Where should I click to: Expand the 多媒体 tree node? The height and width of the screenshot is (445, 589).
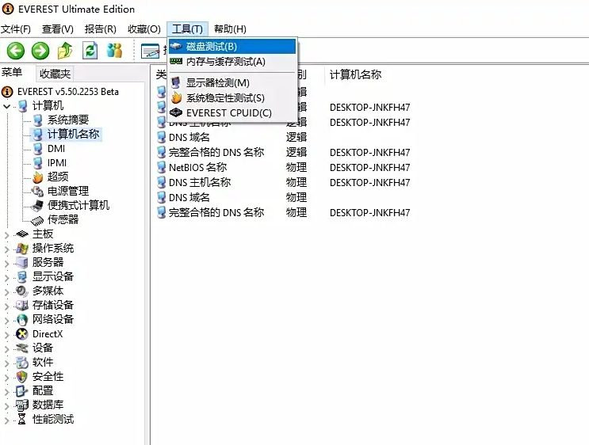[x=6, y=292]
